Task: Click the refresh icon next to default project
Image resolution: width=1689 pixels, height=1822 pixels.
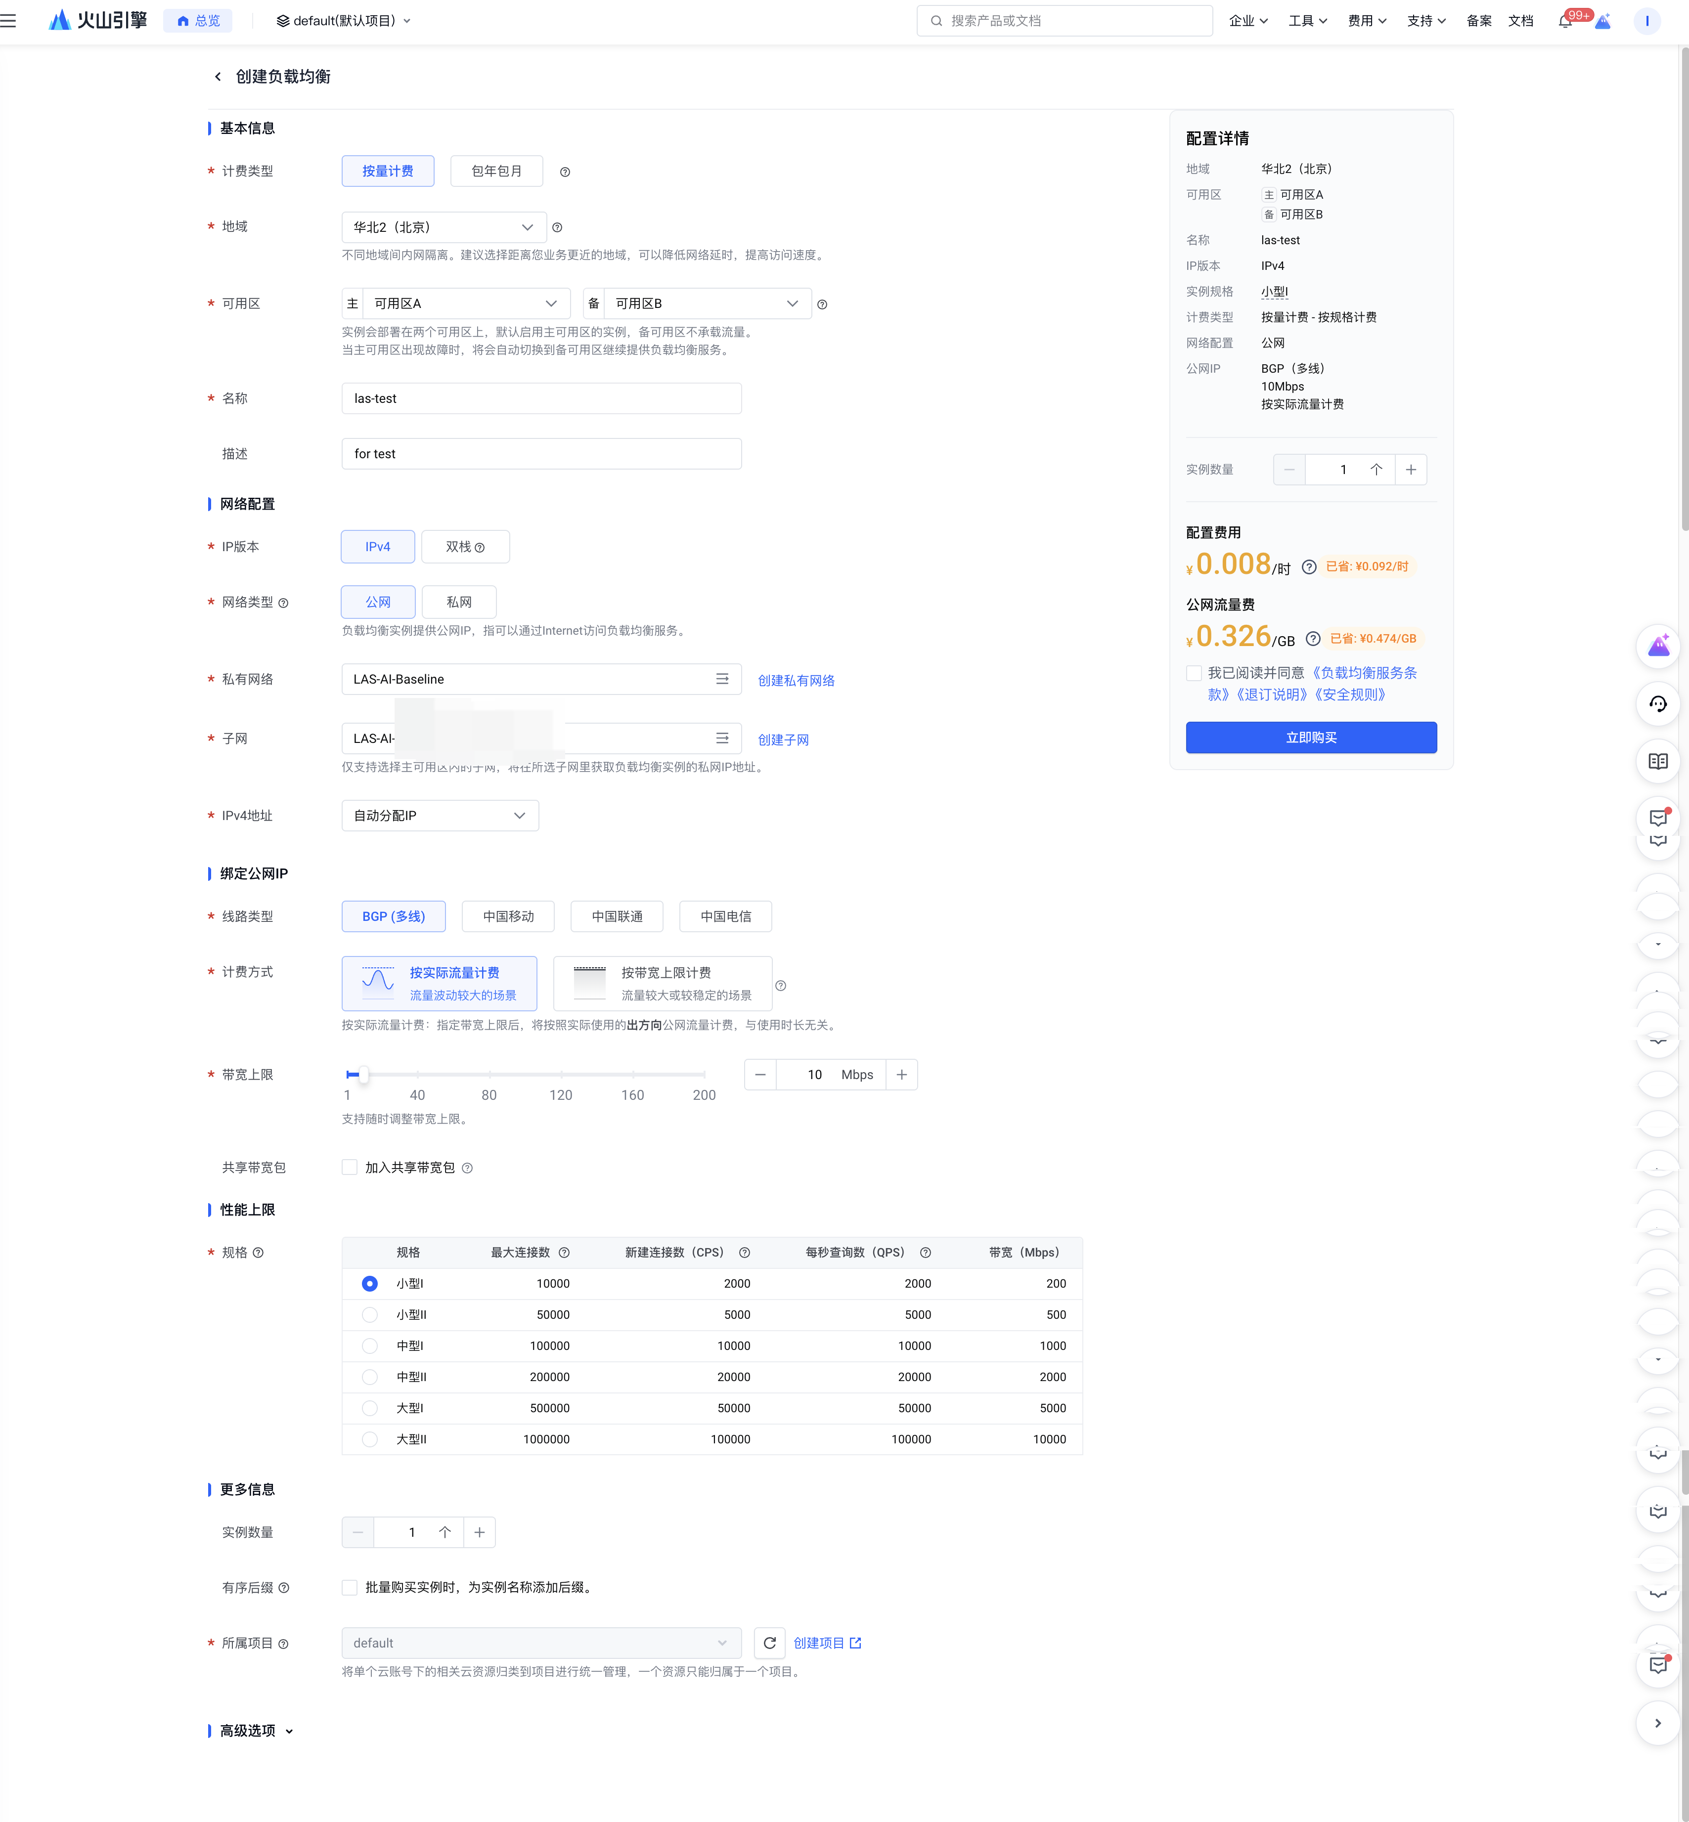Action: tap(769, 1643)
